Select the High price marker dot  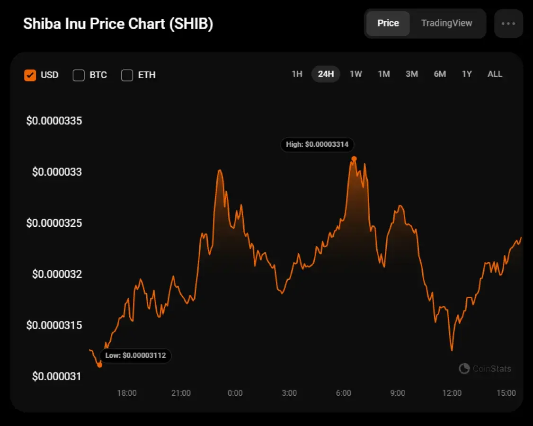pos(354,159)
